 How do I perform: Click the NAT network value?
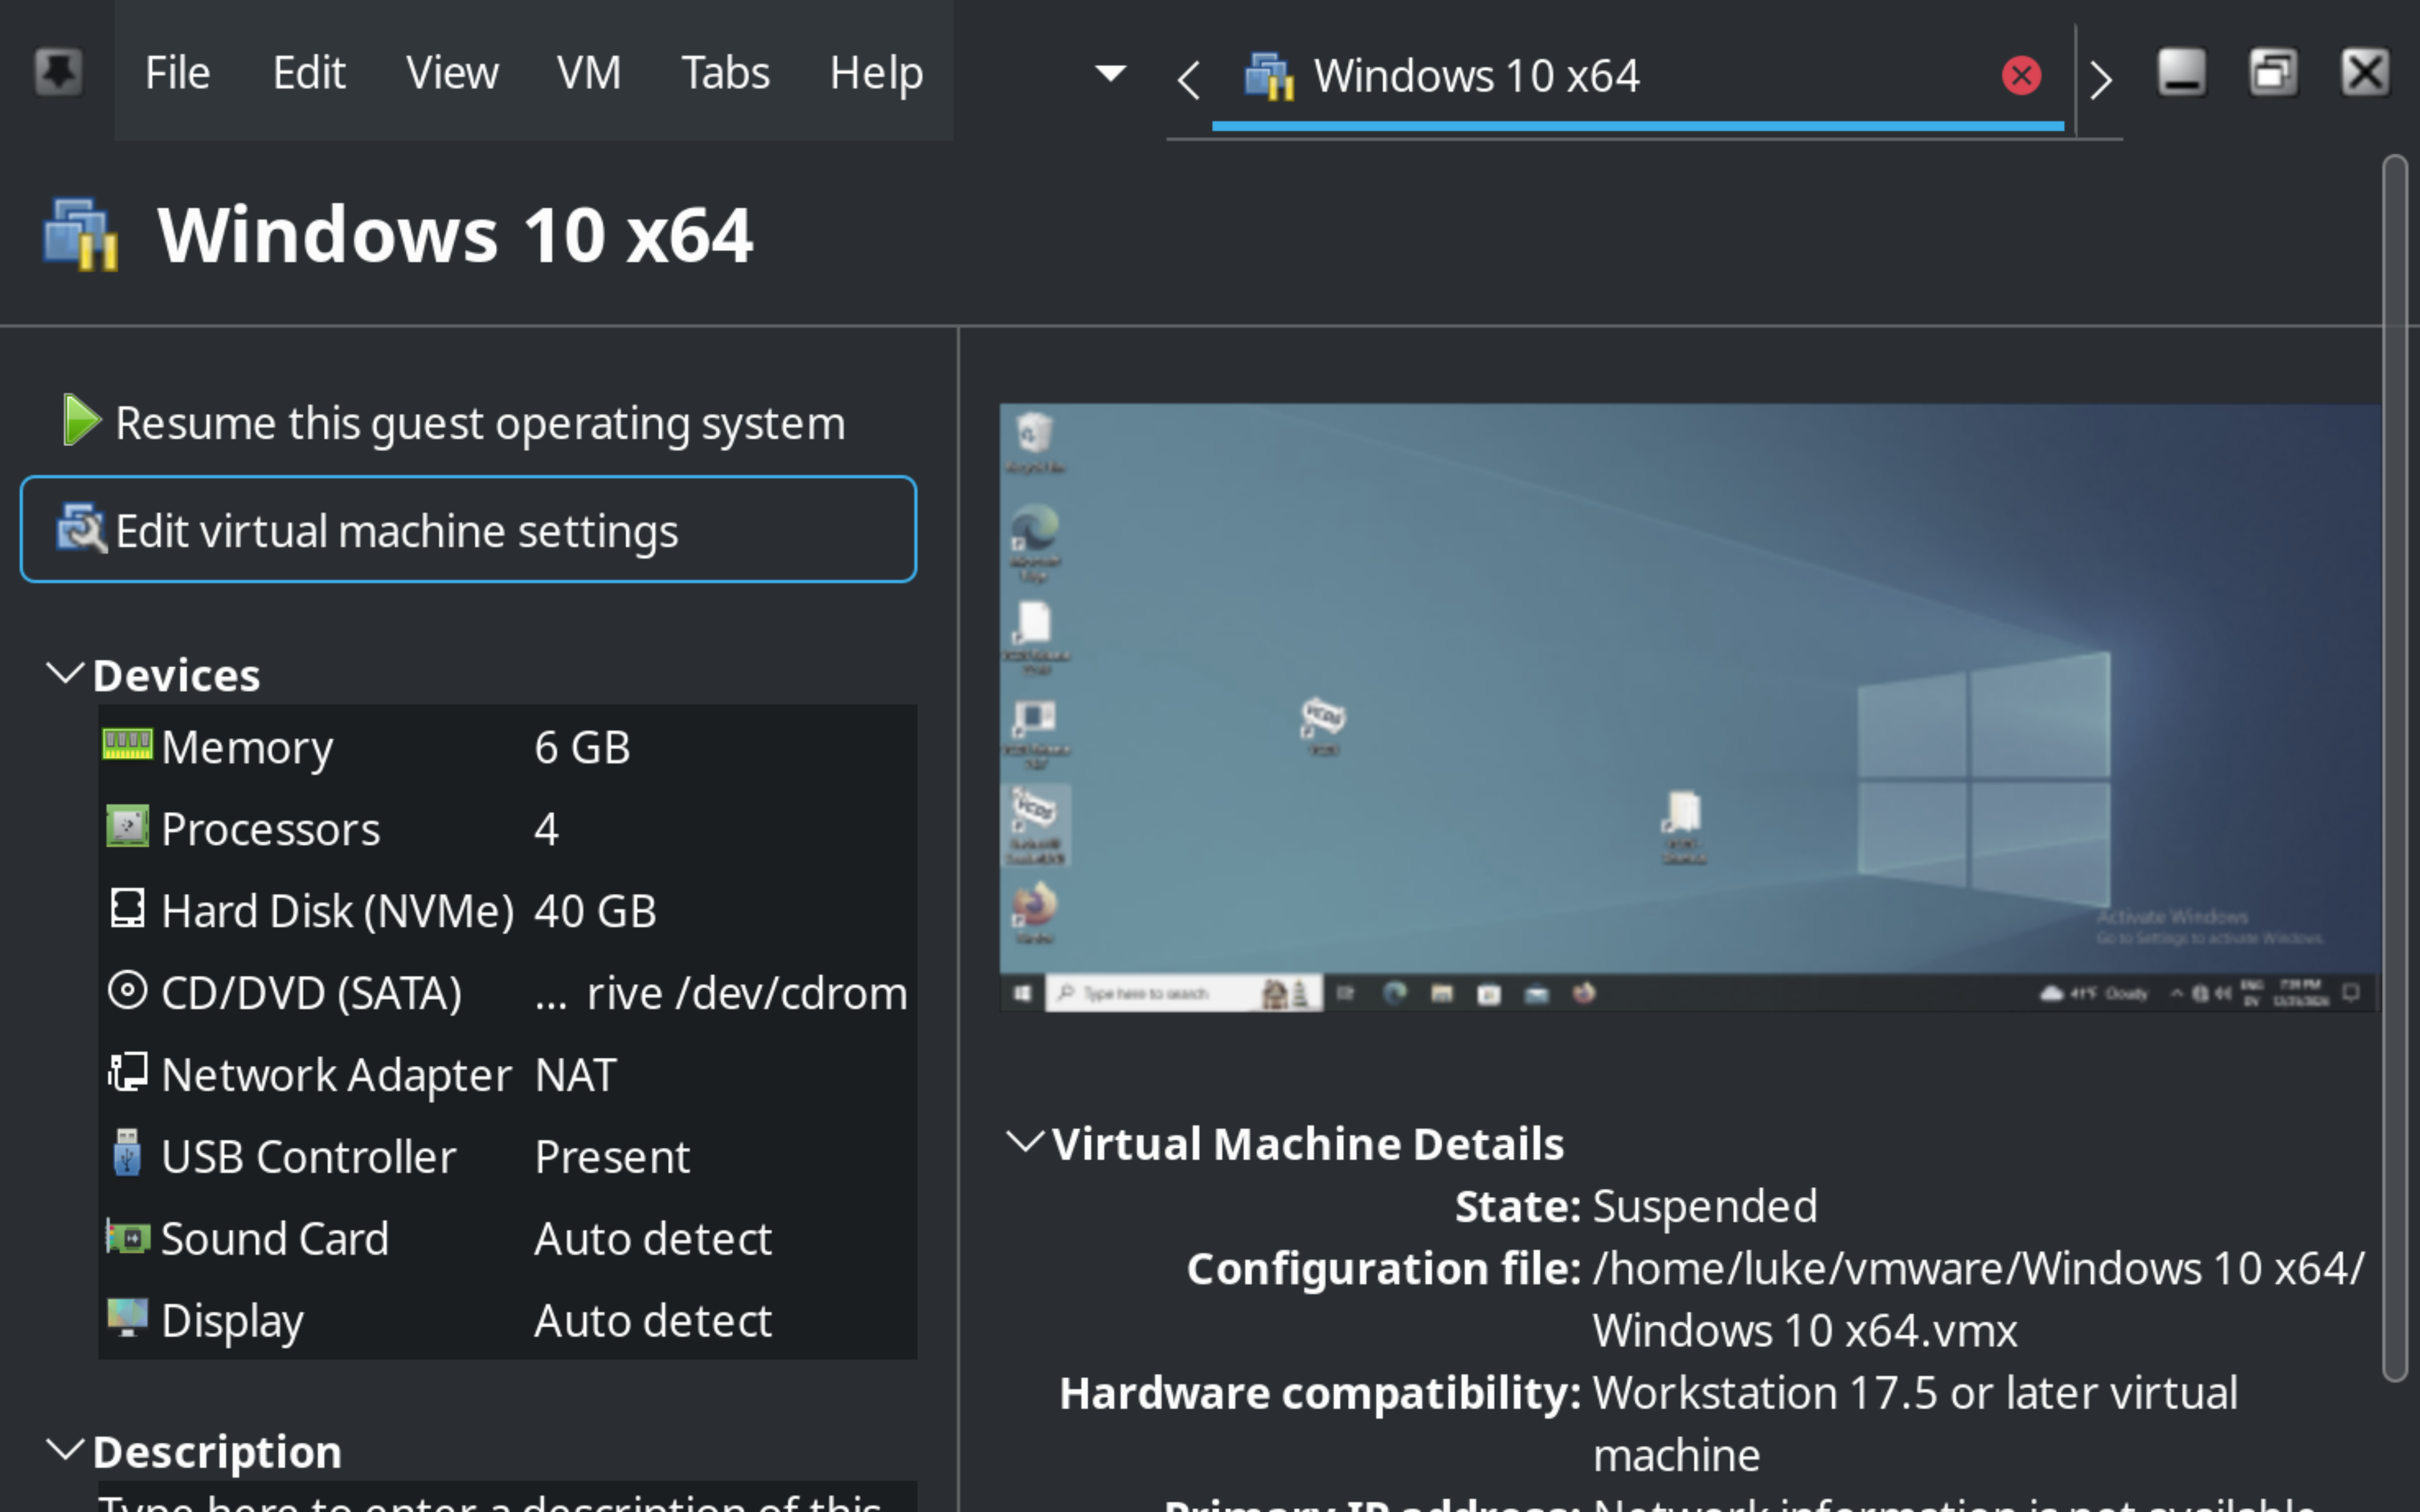(576, 1075)
